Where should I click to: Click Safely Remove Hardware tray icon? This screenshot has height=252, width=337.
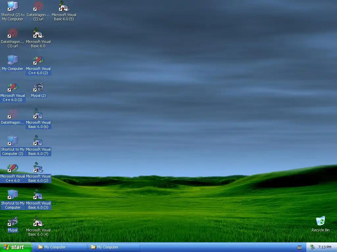(312, 247)
